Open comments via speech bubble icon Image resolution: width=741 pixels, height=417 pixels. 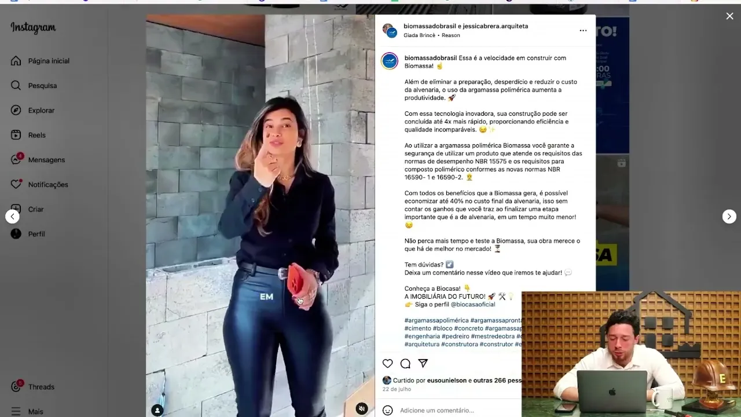405,364
